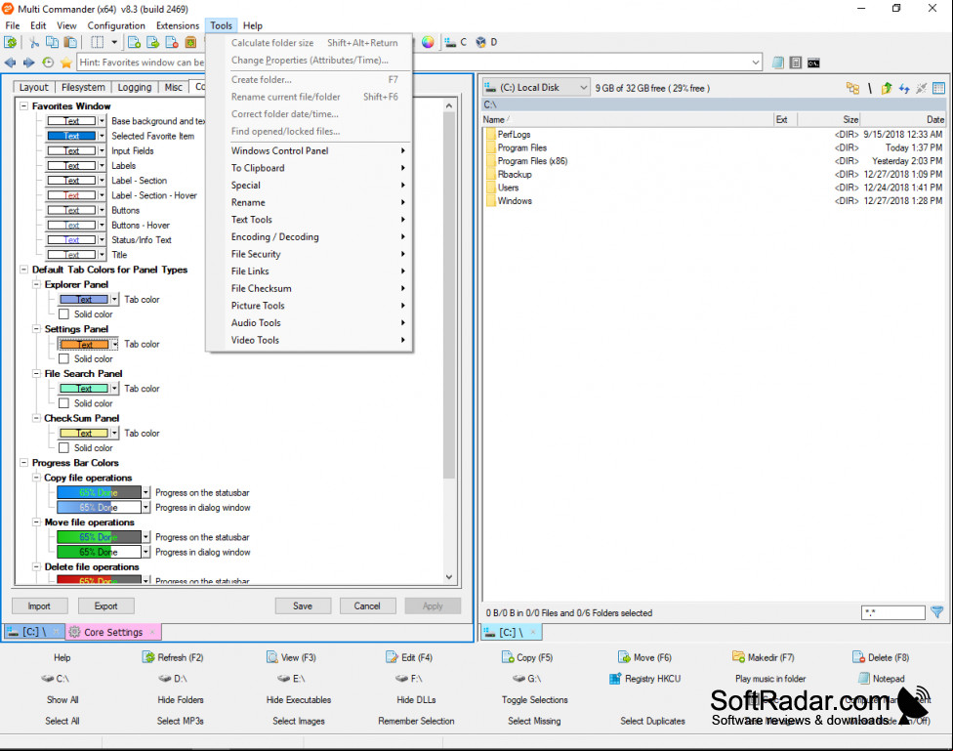This screenshot has height=751, width=953.
Task: Click the Makedir (F7) button
Action: (764, 657)
